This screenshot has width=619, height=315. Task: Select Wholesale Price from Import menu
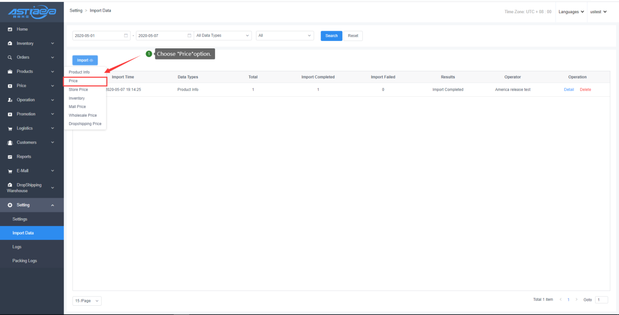pos(83,115)
